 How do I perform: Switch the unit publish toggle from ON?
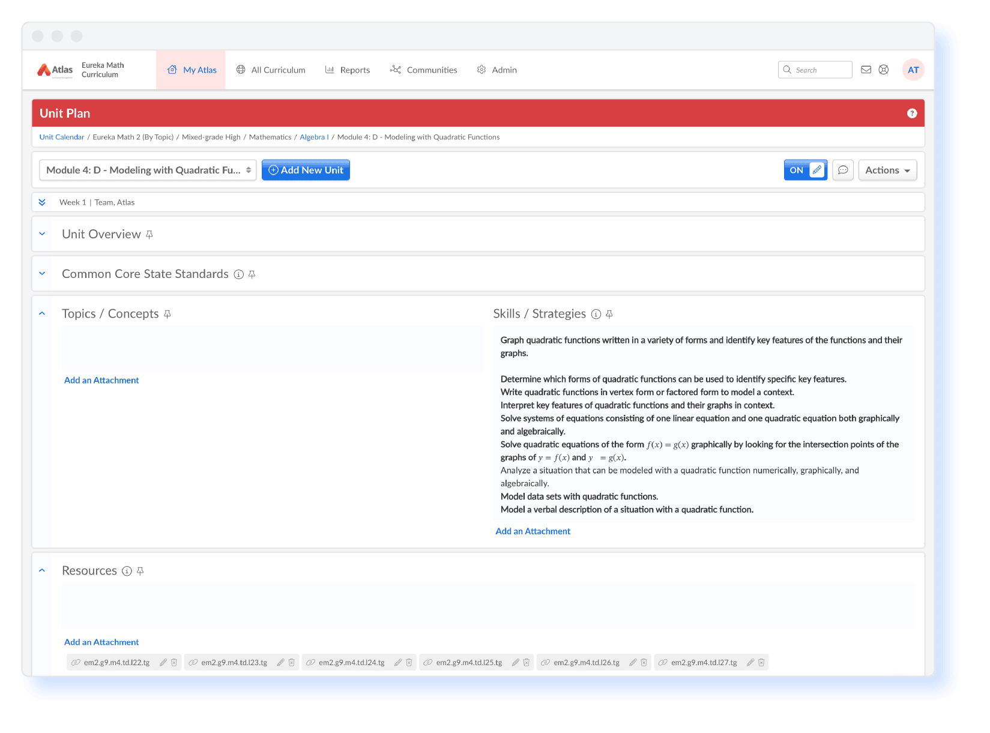[x=797, y=170]
